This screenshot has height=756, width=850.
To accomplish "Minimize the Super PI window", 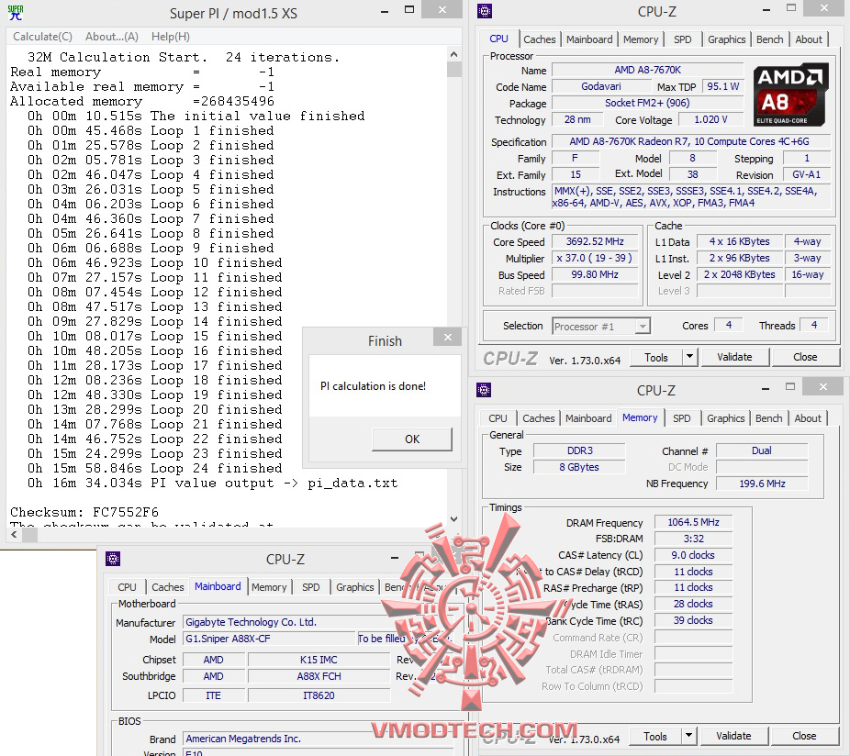I will tap(385, 11).
